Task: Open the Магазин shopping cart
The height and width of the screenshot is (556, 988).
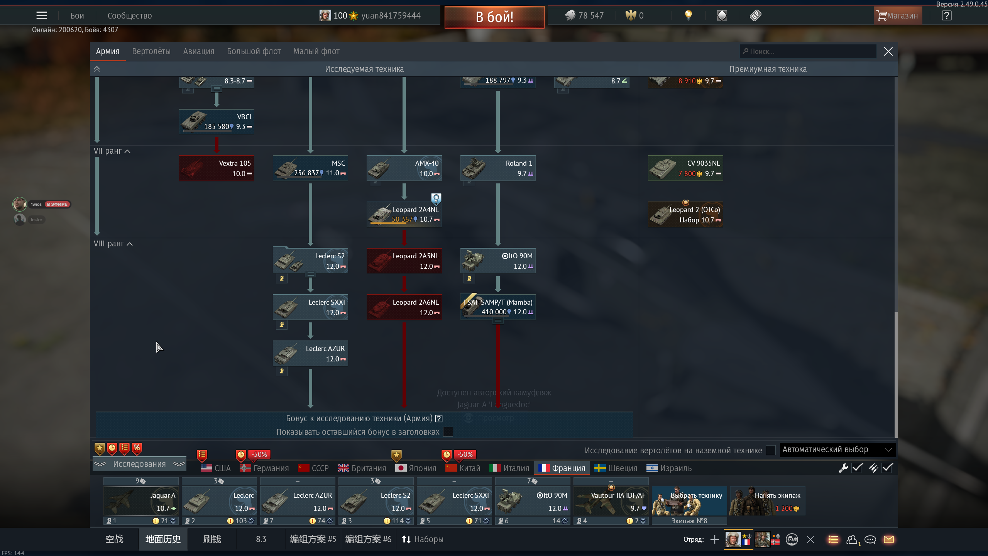Action: pos(897,15)
